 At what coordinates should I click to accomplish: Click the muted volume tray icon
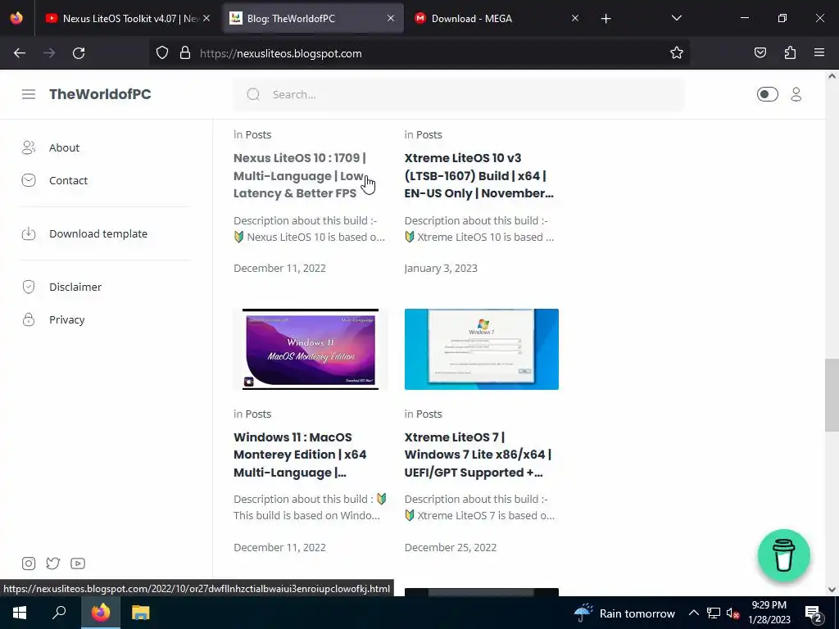[732, 613]
